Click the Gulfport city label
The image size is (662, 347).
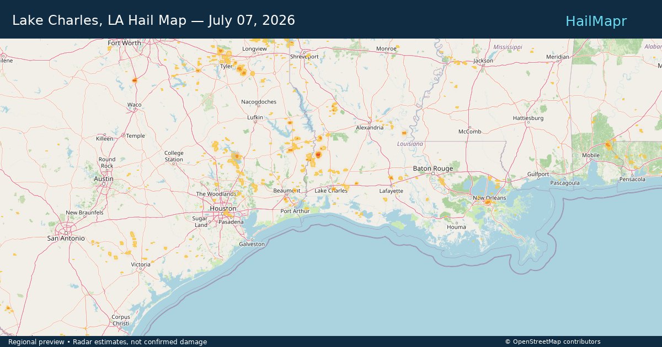(x=538, y=174)
